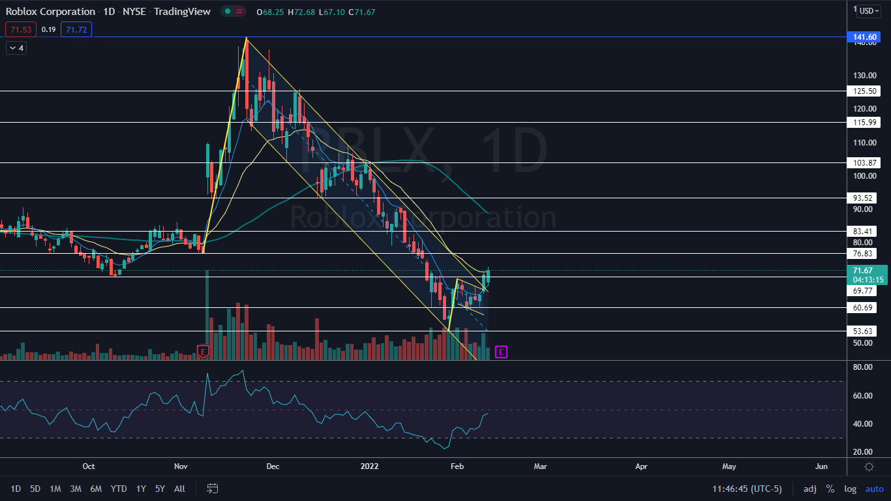Open chart settings gear icon
The width and height of the screenshot is (891, 501).
point(869,466)
